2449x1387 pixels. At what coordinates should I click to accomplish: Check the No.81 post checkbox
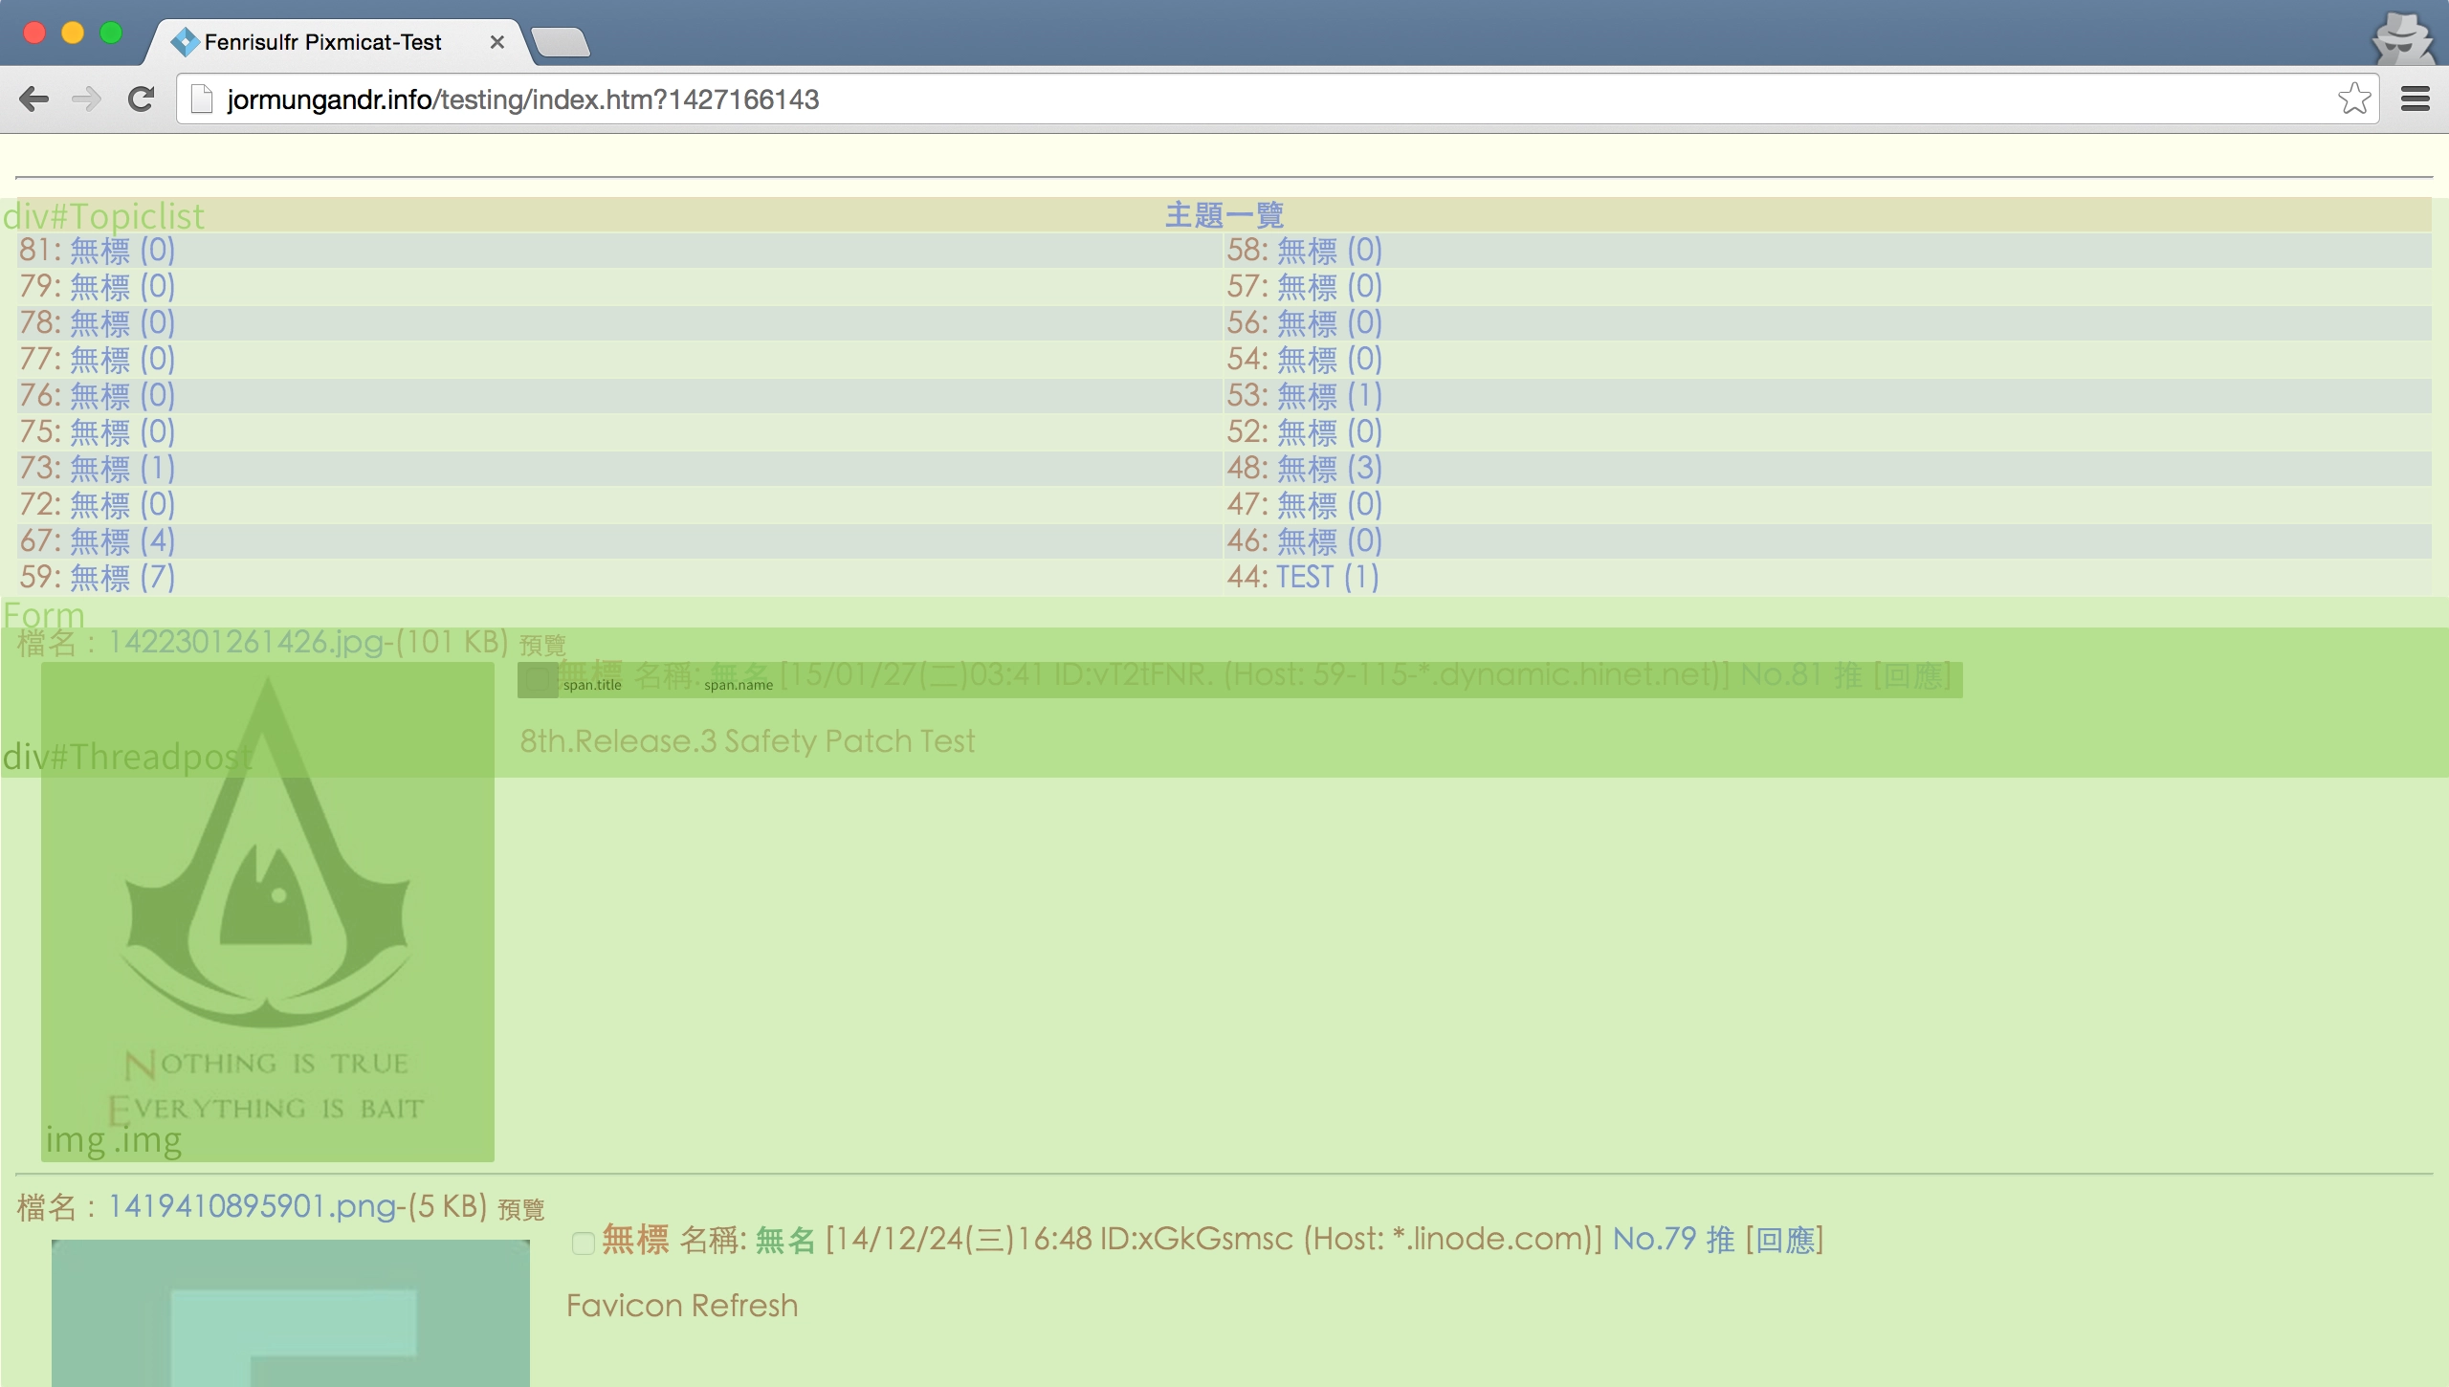(538, 680)
